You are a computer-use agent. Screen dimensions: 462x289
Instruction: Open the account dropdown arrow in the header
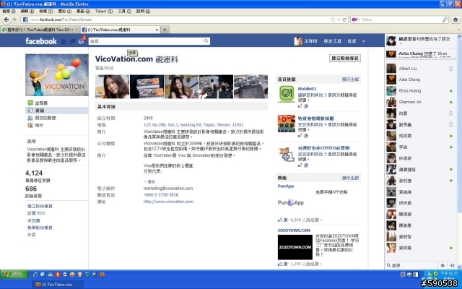(364, 41)
